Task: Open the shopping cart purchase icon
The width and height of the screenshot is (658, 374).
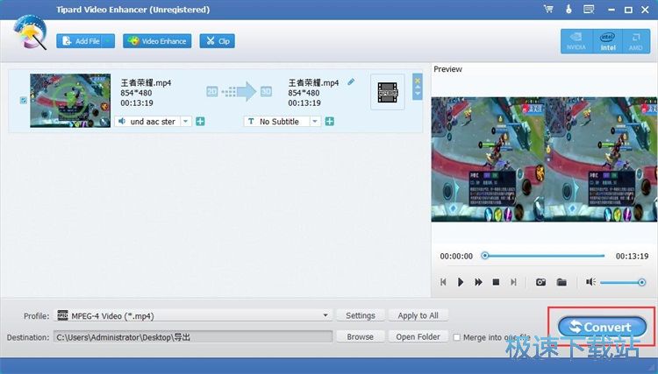Action: click(548, 10)
